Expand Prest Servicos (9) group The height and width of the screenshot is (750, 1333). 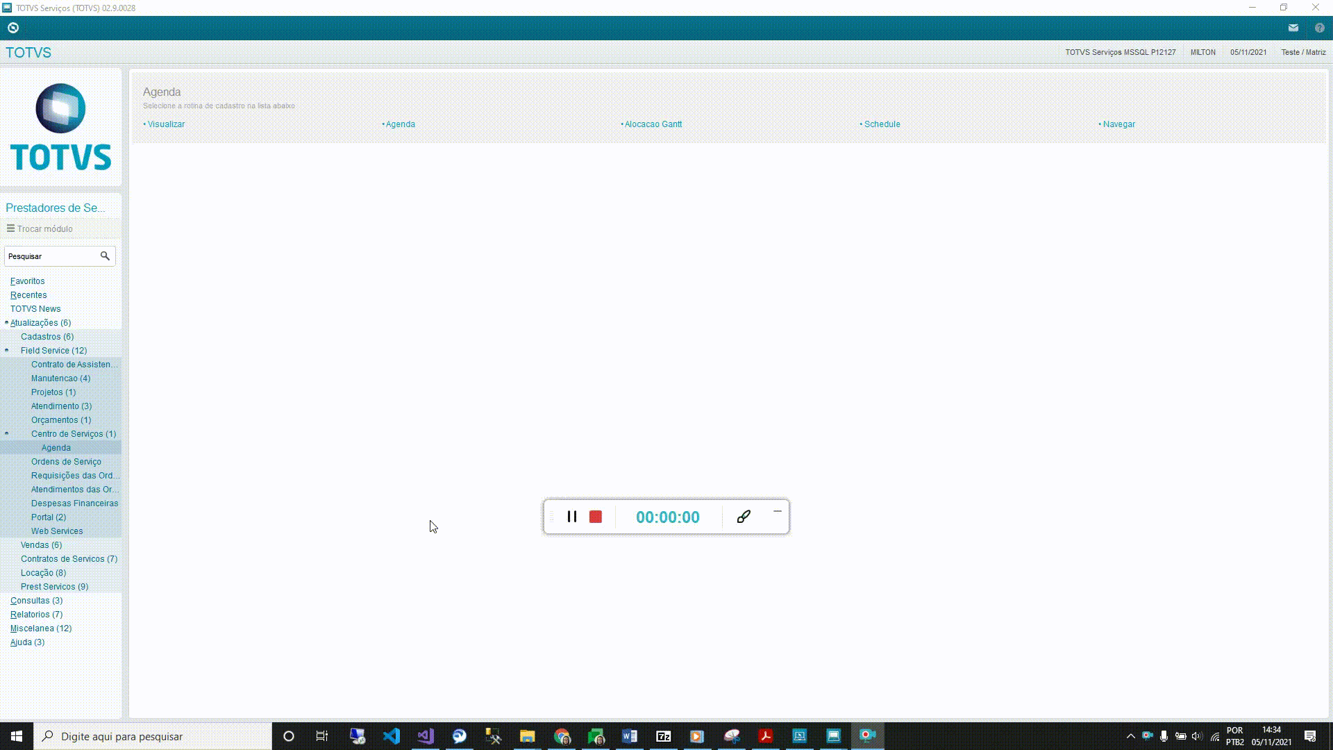(54, 587)
